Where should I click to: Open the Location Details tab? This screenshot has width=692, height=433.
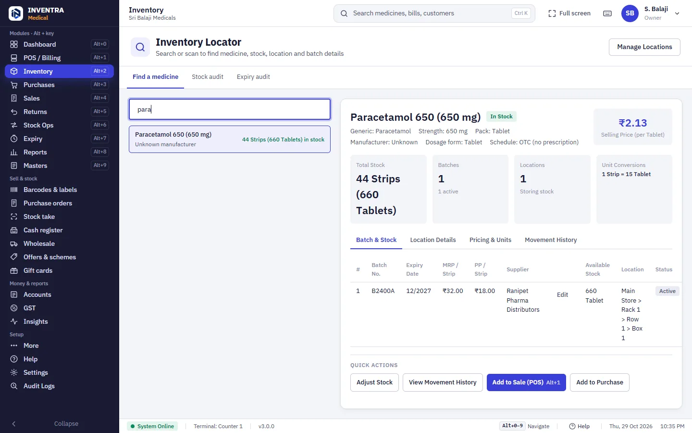pyautogui.click(x=433, y=240)
